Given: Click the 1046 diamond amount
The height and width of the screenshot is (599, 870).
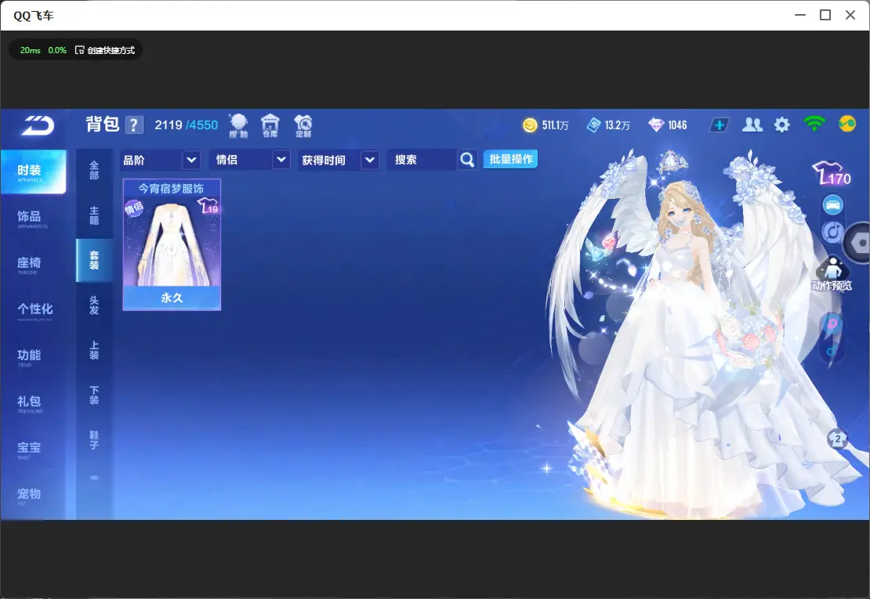Looking at the screenshot, I should click(677, 125).
